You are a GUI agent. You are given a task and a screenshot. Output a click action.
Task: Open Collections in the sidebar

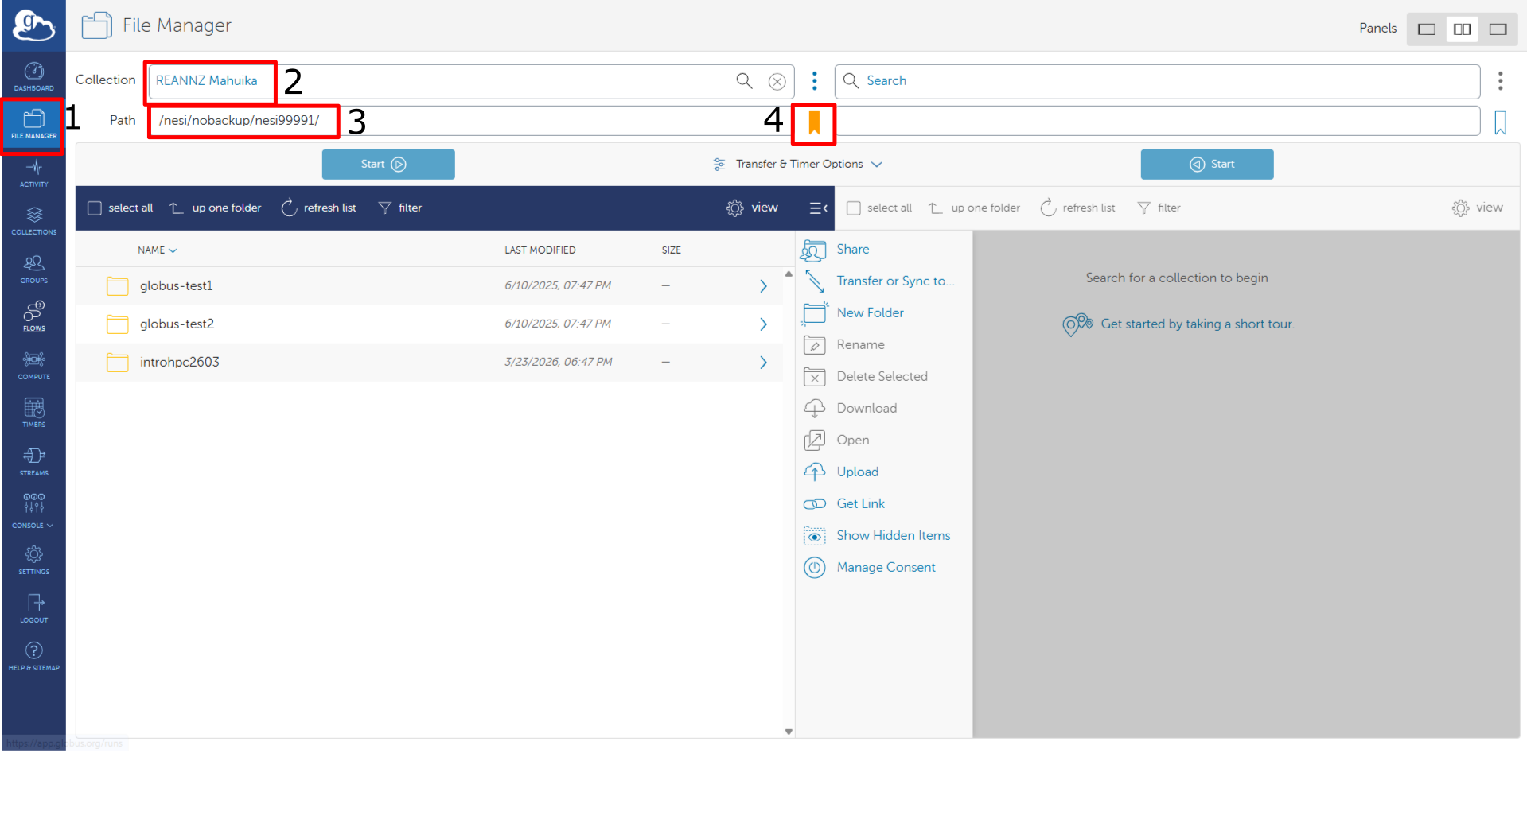click(33, 221)
